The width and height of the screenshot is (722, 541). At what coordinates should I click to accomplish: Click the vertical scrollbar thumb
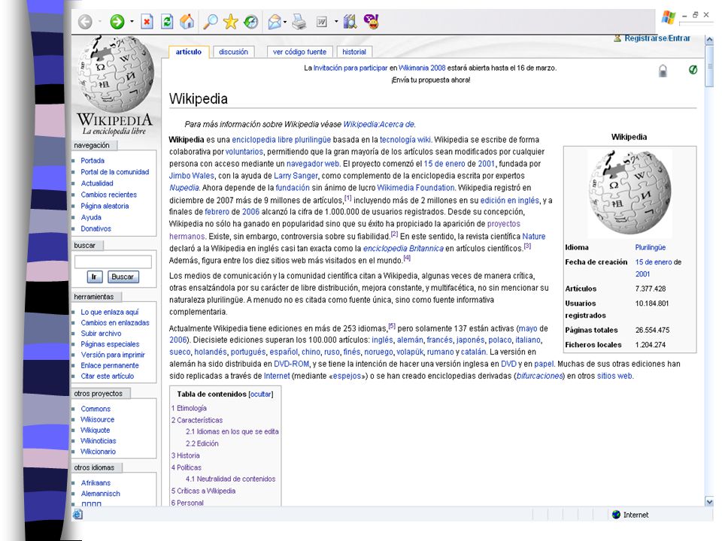tap(709, 65)
